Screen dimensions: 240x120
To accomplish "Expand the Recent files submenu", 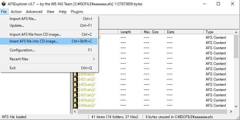I will tap(49, 59).
